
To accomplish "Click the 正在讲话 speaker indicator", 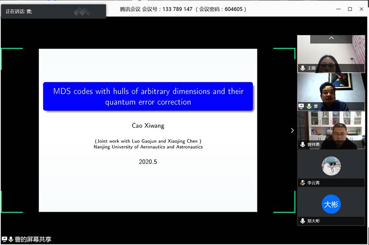I will click(x=18, y=11).
